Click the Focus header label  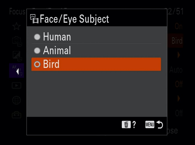17,12
